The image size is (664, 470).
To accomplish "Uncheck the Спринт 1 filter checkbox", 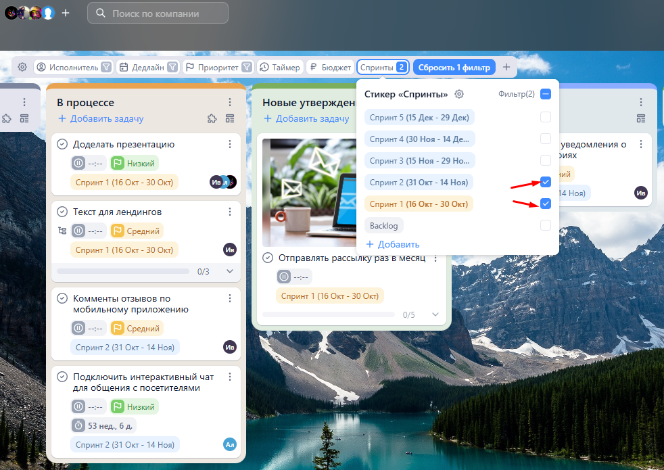I will coord(546,204).
